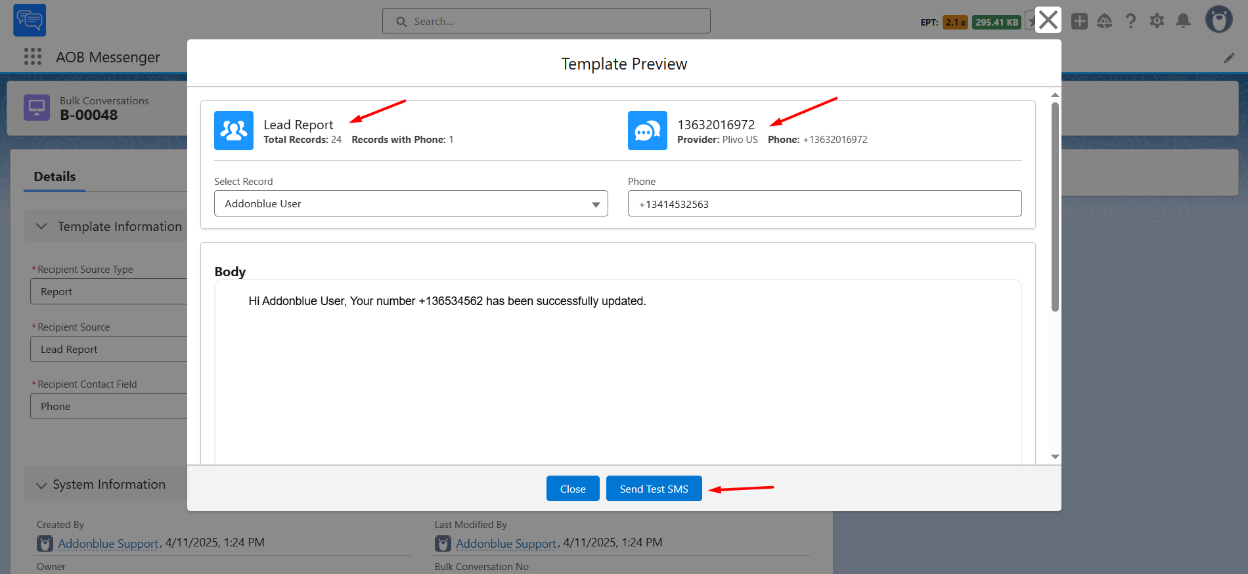Open Addonblue Support link under Last Modified By
This screenshot has width=1248, height=574.
[506, 543]
